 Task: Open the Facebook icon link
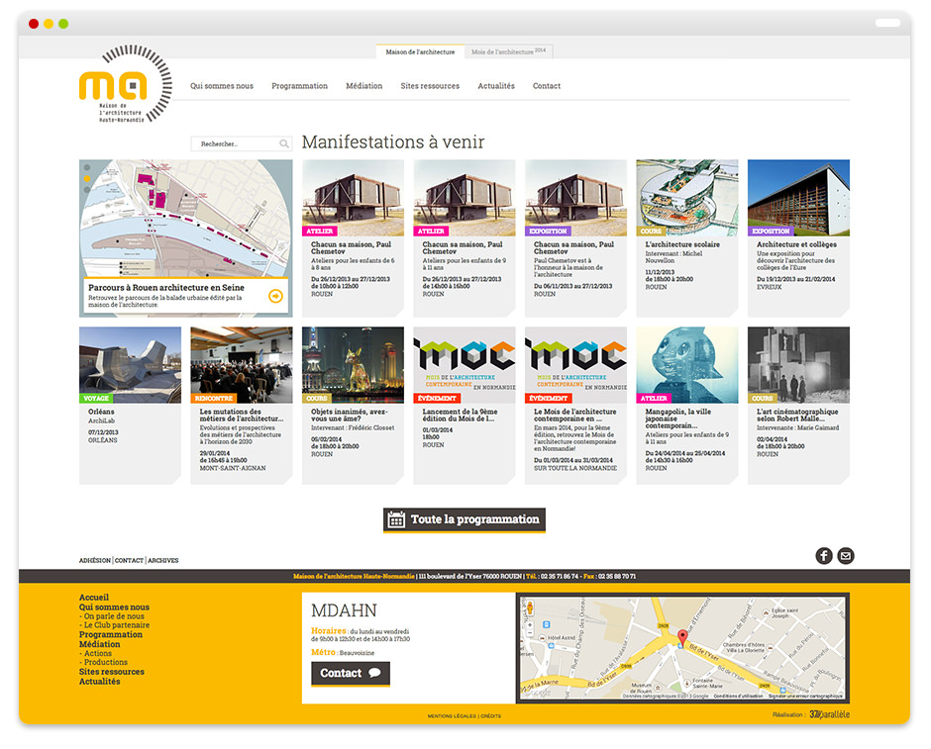[x=824, y=556]
